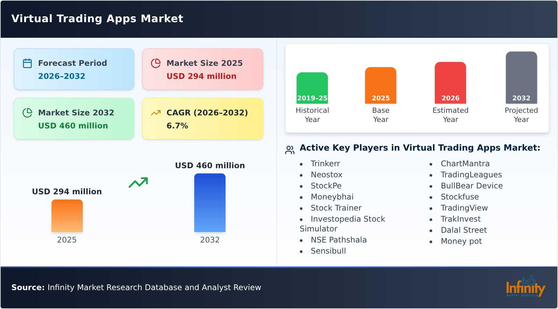Select the orange 2025 Base Year bar
Image resolution: width=558 pixels, height=309 pixels.
pos(381,85)
